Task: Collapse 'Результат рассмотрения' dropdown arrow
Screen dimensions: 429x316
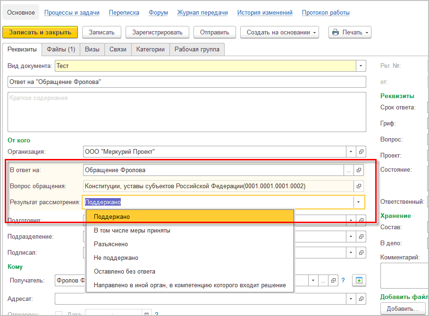Action: [x=358, y=202]
